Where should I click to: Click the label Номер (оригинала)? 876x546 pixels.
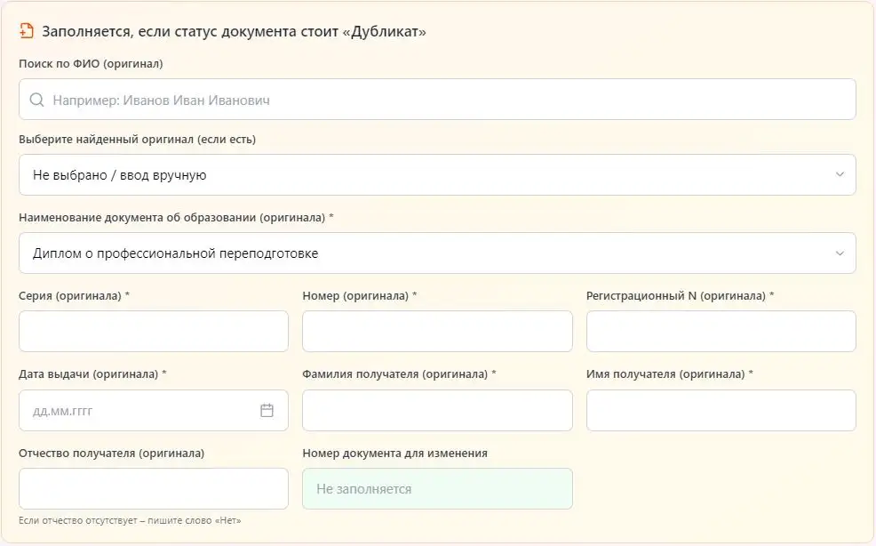(x=359, y=295)
